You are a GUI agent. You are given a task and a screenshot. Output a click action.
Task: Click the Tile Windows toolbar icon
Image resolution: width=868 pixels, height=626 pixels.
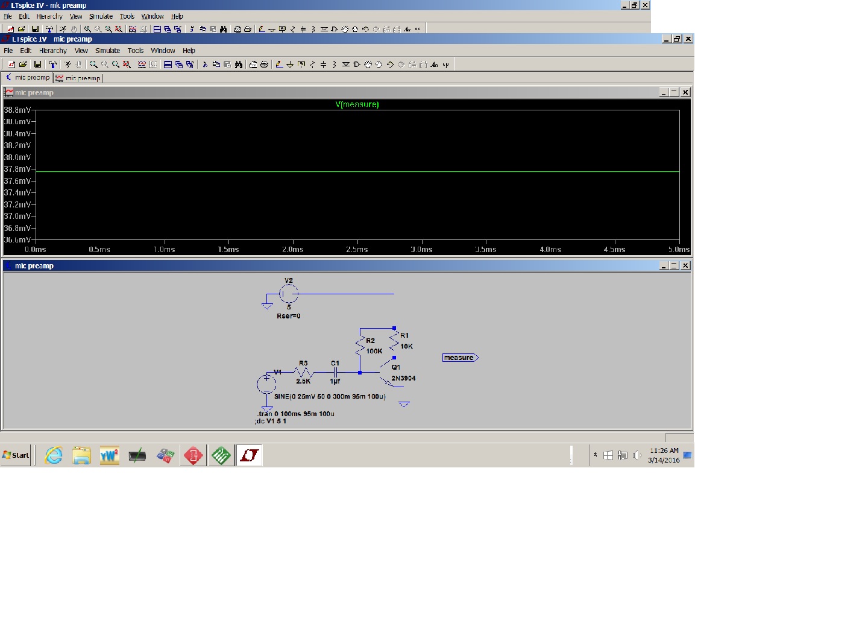click(168, 65)
